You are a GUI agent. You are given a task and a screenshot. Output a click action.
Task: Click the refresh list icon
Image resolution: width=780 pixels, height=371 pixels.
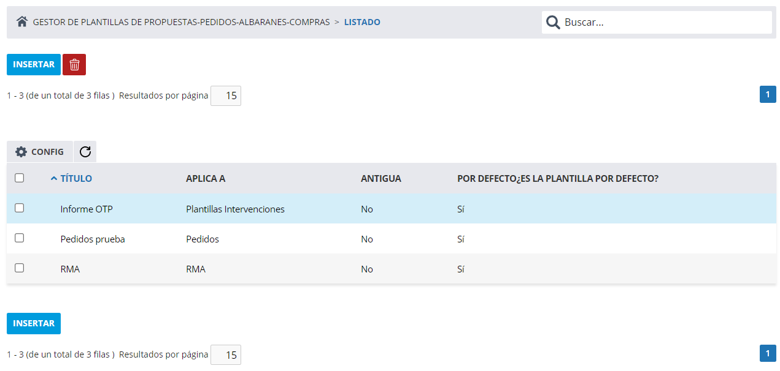point(85,152)
